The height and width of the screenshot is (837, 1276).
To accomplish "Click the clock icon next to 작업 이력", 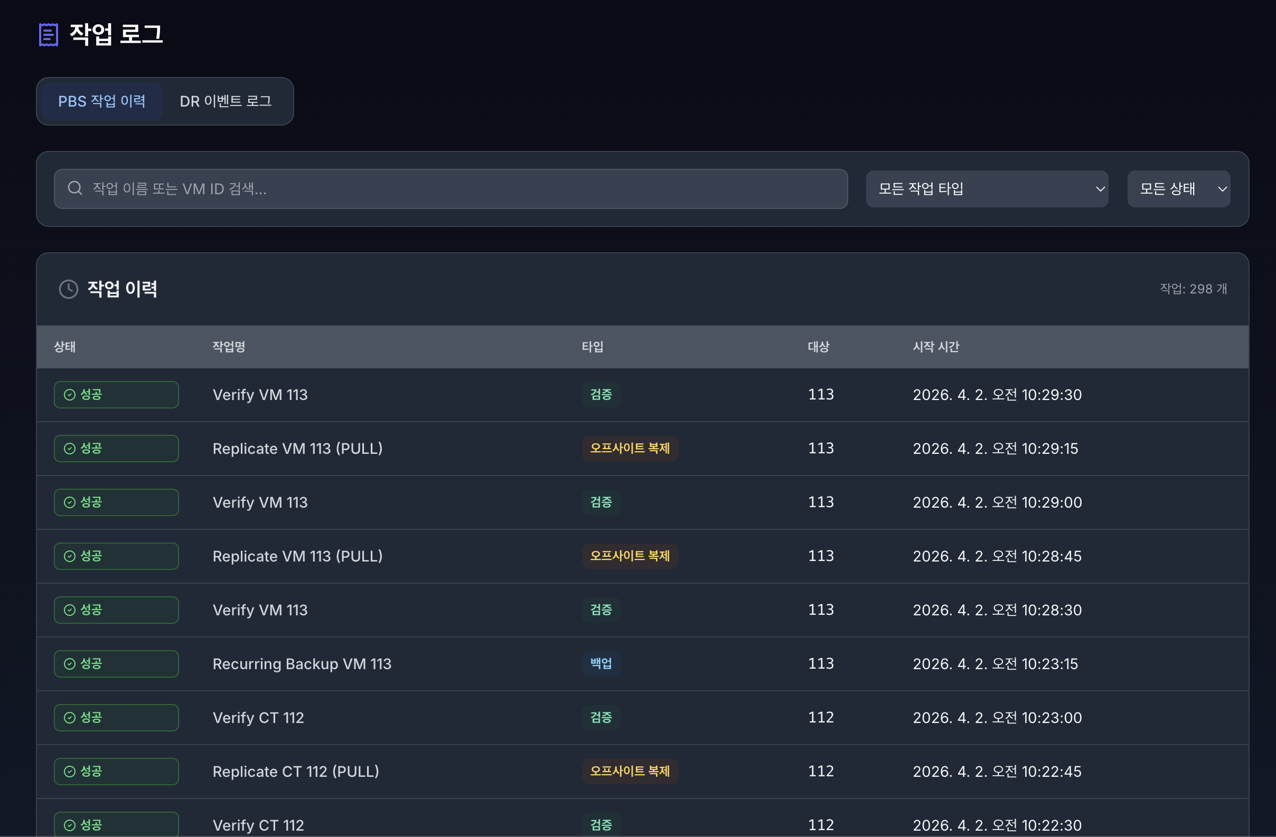I will (x=69, y=289).
